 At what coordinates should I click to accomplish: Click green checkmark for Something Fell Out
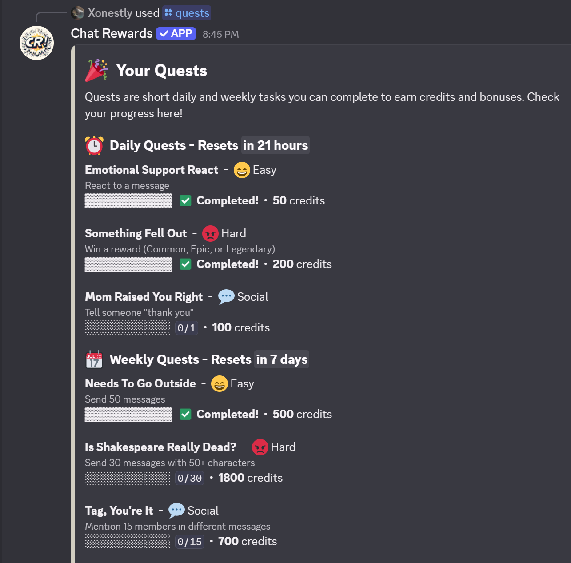(x=185, y=264)
